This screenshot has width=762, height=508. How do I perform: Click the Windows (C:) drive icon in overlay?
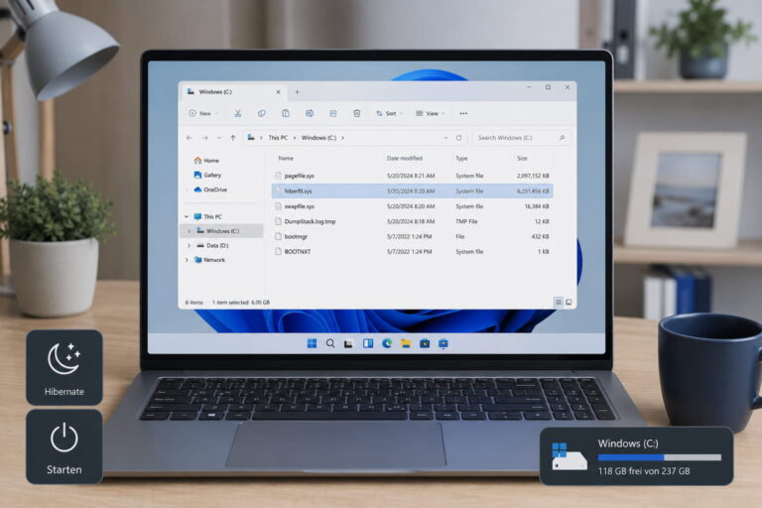[569, 456]
